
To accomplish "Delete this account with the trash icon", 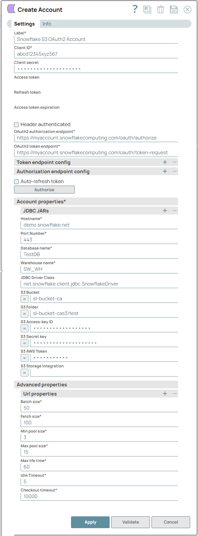I will [160, 9].
